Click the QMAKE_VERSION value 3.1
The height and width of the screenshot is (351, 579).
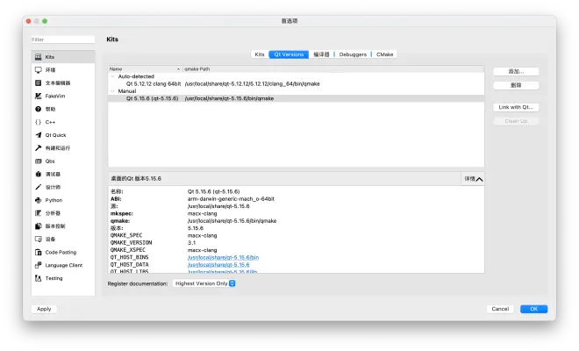click(191, 243)
